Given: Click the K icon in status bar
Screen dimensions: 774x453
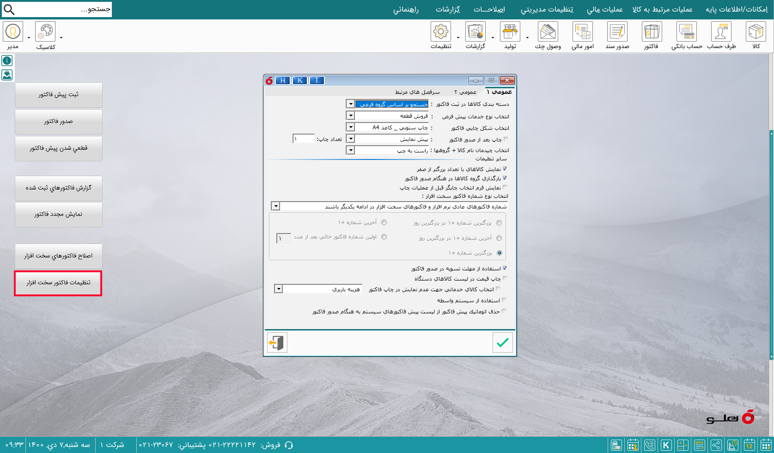Looking at the screenshot, I should coord(666,445).
